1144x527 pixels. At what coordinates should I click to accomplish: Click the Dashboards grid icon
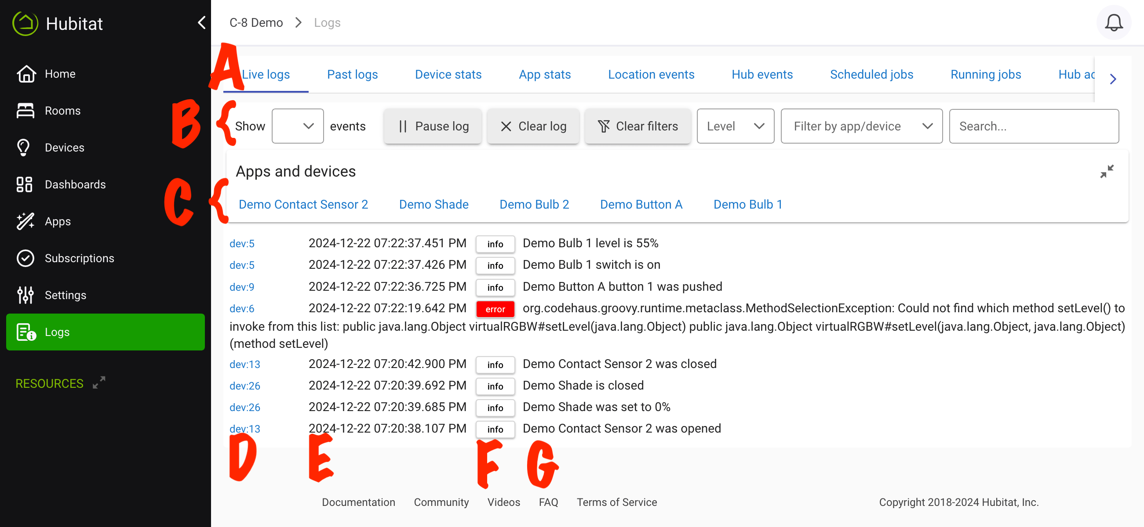[25, 184]
